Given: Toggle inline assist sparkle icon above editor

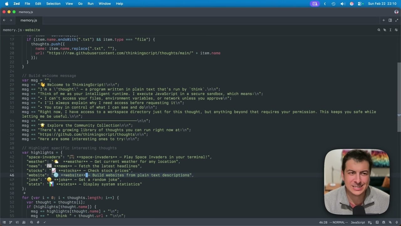Looking at the screenshot, I should coord(385,30).
